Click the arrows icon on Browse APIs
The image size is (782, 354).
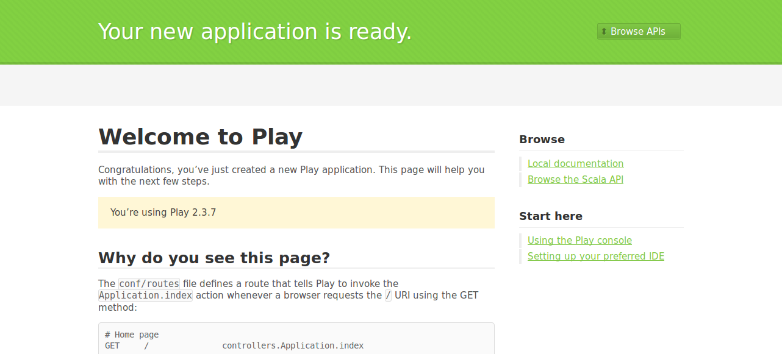pyautogui.click(x=604, y=32)
